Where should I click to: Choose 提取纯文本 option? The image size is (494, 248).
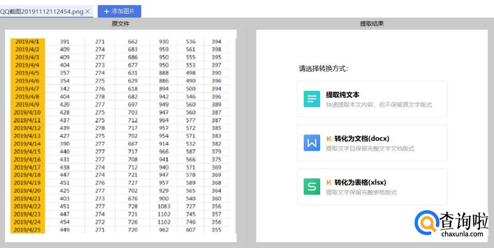372,99
